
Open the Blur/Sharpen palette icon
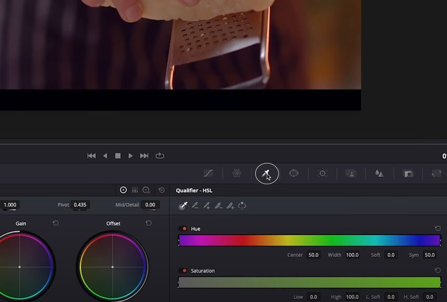click(x=379, y=173)
